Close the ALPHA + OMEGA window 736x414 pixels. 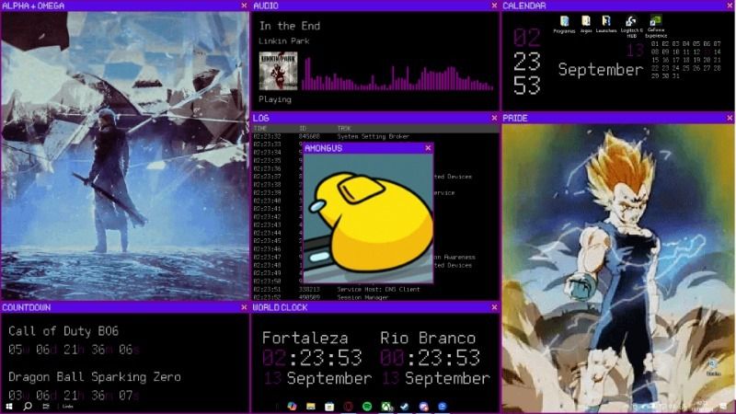tap(244, 6)
